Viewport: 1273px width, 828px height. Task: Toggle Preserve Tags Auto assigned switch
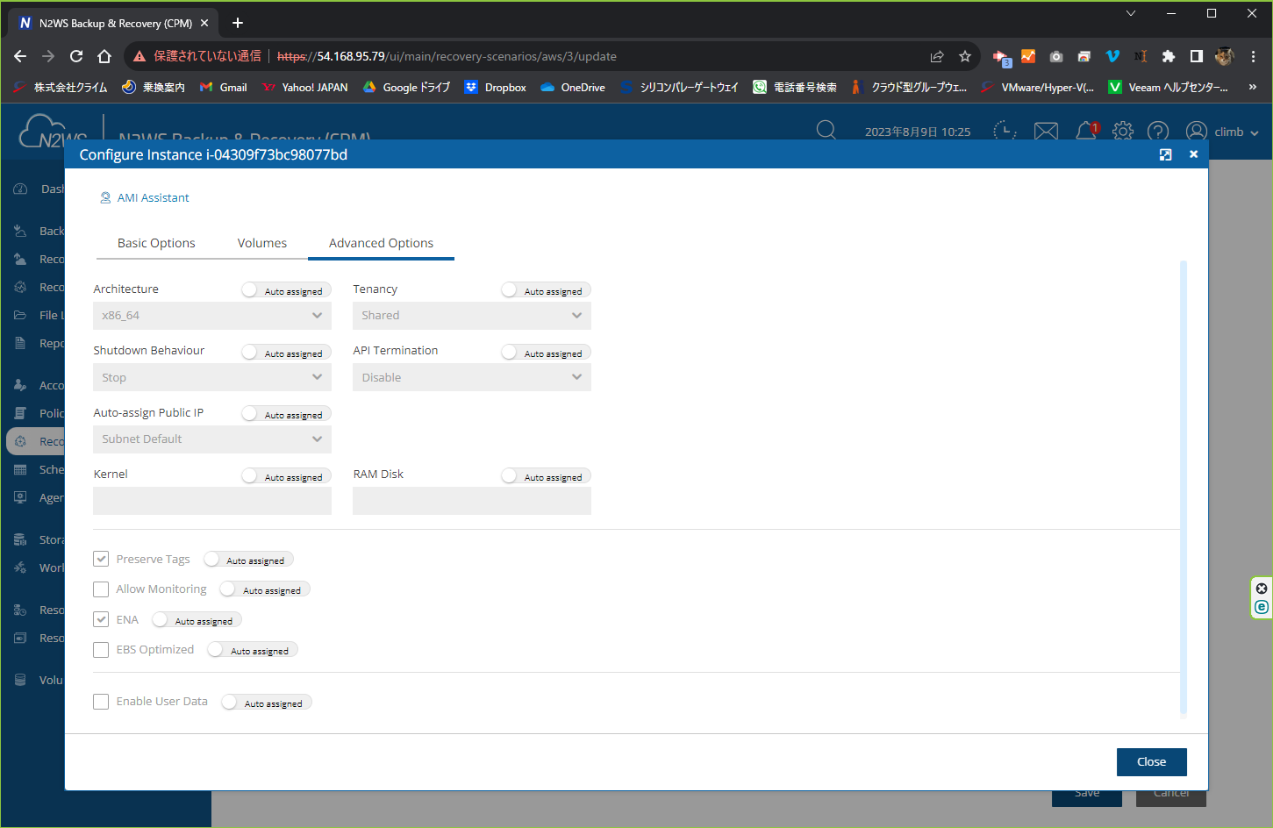tap(247, 560)
